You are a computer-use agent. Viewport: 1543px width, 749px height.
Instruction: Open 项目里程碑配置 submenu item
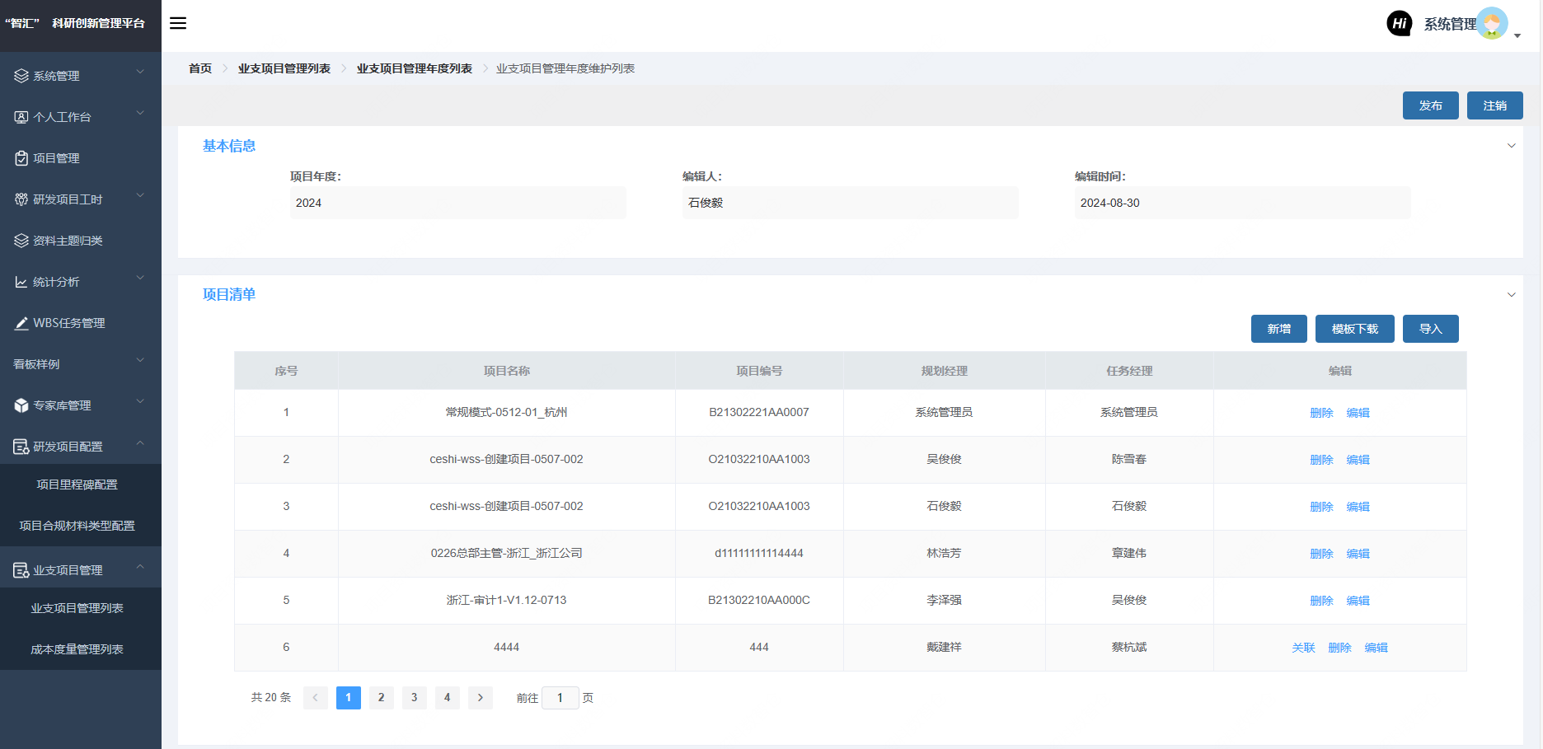pos(77,485)
